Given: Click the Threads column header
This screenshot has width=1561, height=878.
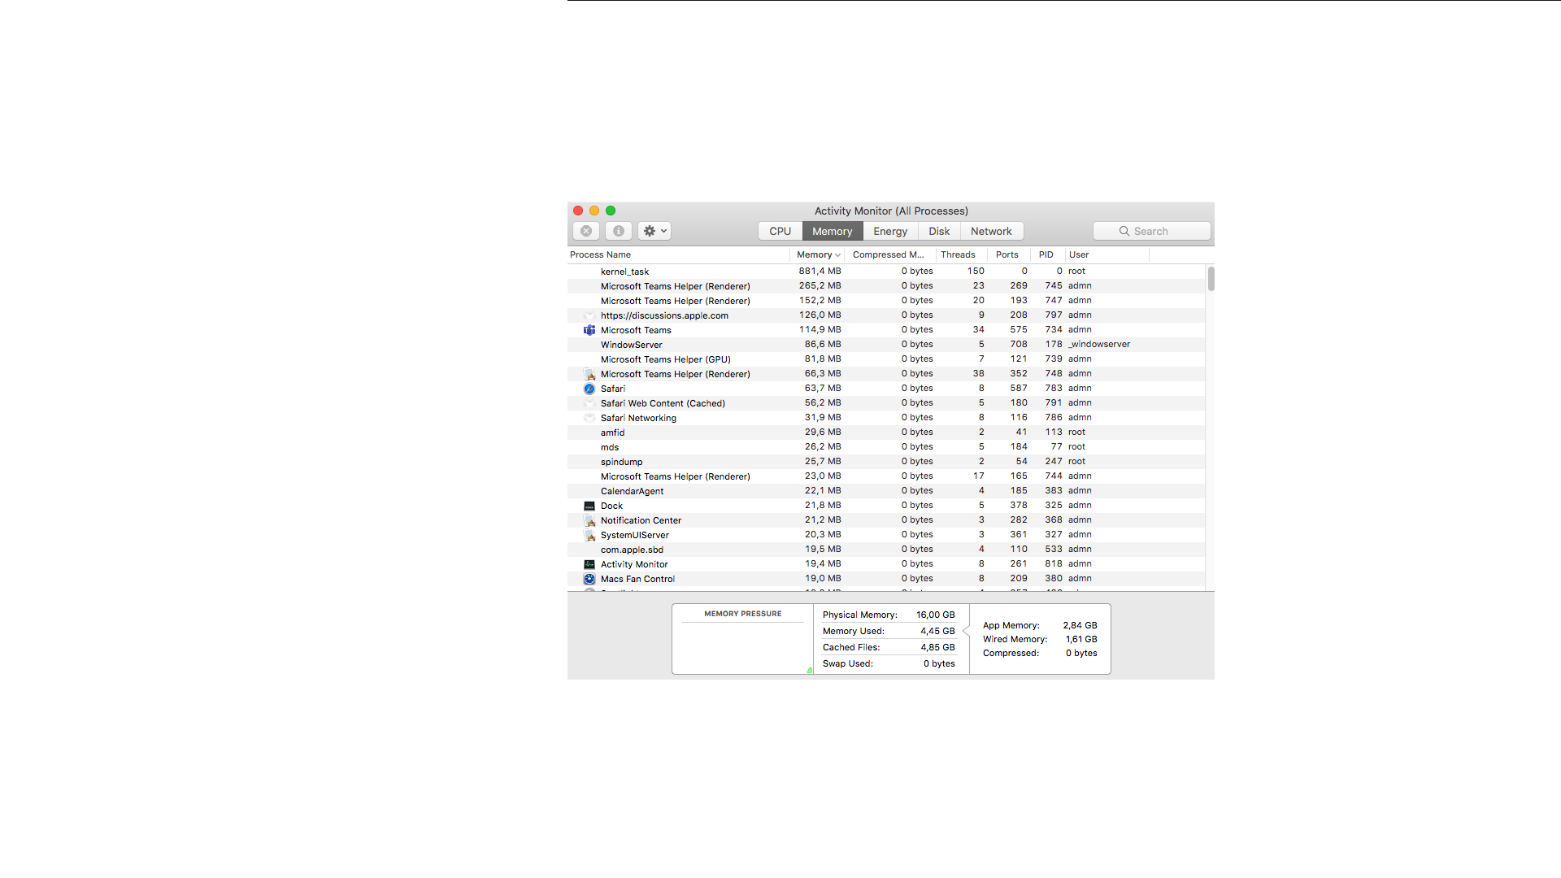Looking at the screenshot, I should point(958,254).
